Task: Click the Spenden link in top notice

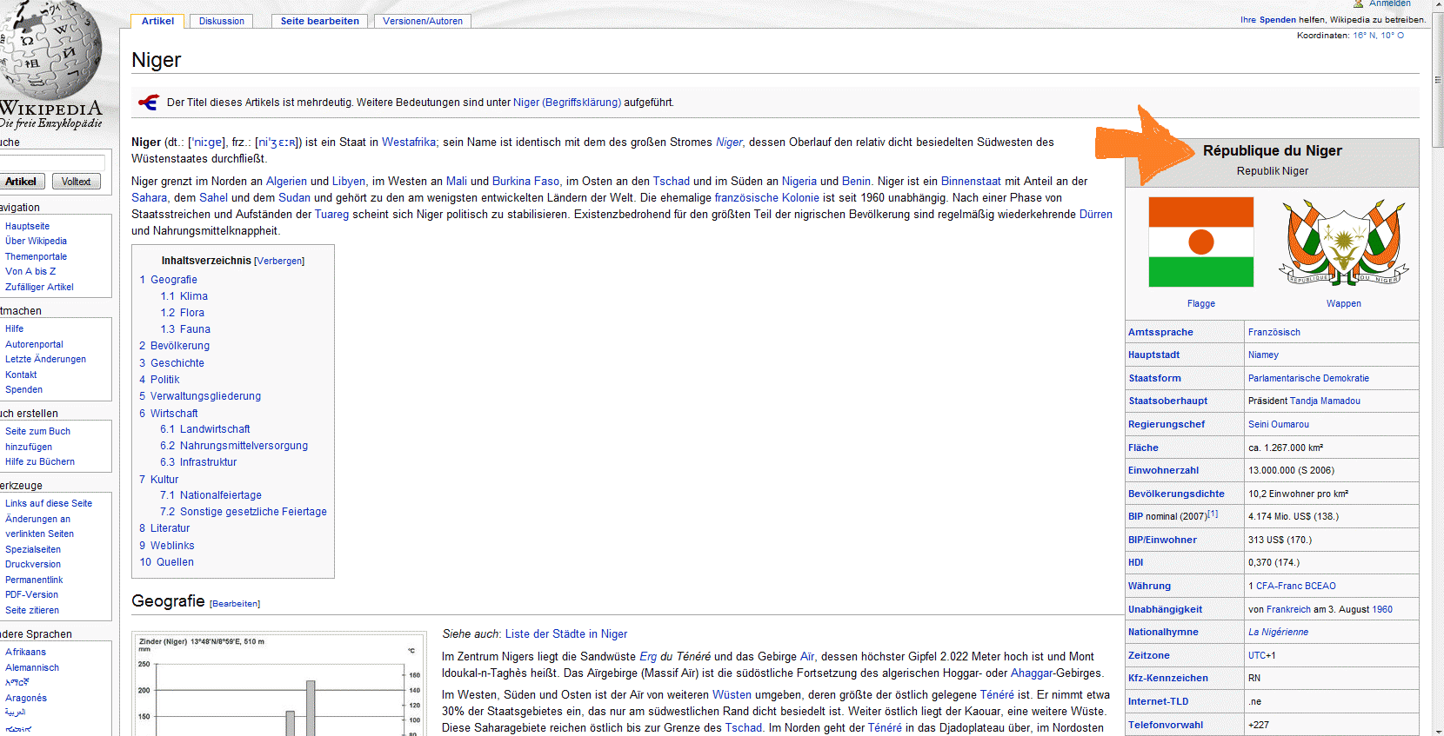Action: 1278,20
